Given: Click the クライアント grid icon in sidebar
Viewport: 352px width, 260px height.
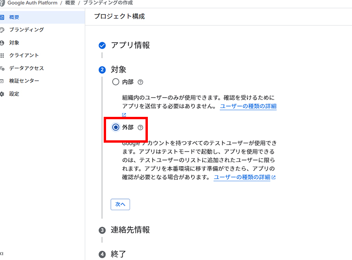Looking at the screenshot, I should click(2, 55).
